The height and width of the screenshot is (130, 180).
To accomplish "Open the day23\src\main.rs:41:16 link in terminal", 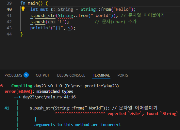I will (x=49, y=97).
